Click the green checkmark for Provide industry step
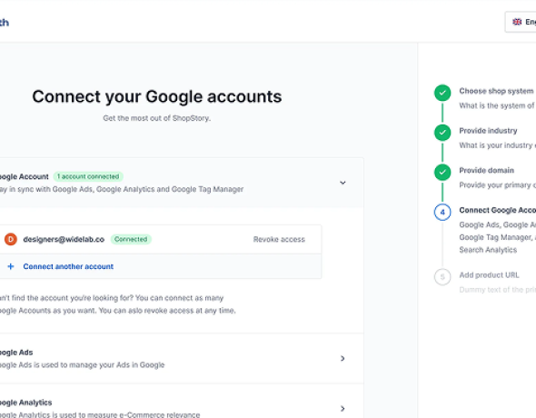Screen dimensions: 536x418 (x=442, y=133)
